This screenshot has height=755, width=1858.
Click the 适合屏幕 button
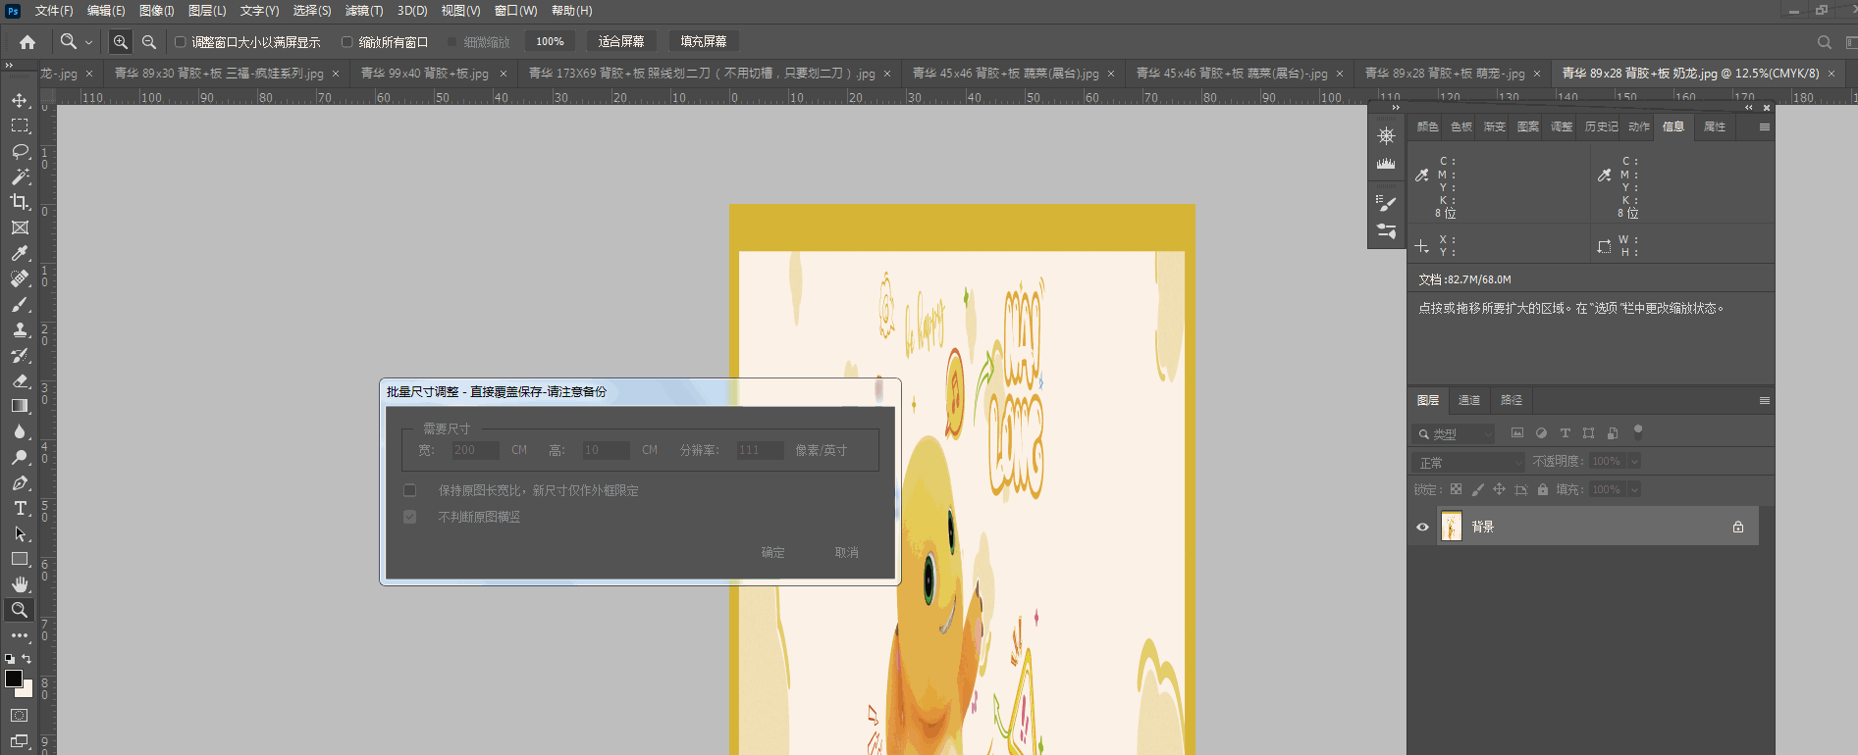pos(621,41)
